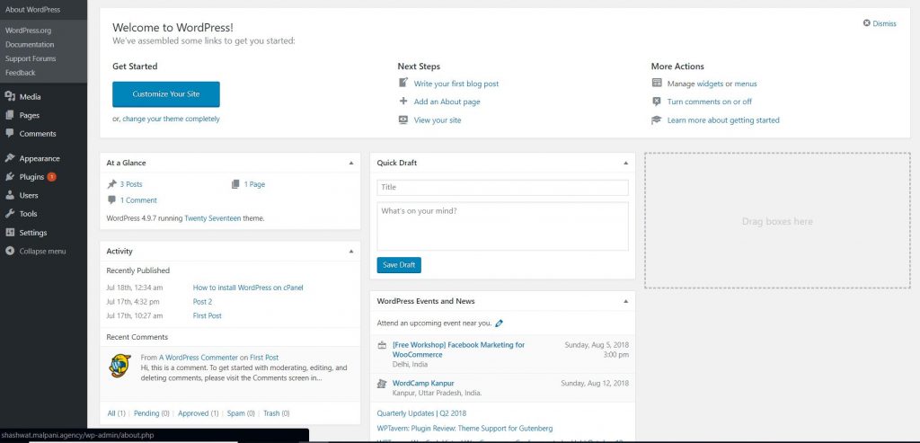Click A WordPress Commenter author link

199,358
